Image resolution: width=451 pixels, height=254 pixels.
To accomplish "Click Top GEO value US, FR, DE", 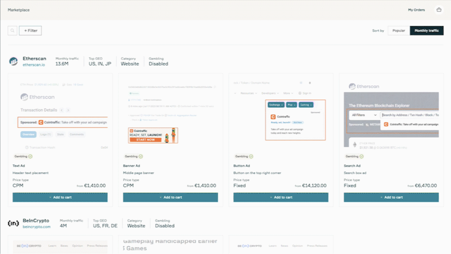I will point(105,226).
